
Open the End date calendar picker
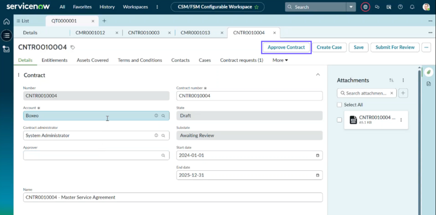click(318, 175)
